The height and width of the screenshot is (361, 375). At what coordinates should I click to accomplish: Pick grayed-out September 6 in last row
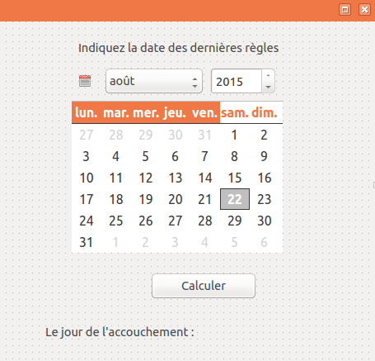pos(265,242)
